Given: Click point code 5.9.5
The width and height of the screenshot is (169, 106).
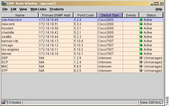Looking at the screenshot, I should coord(77,67).
